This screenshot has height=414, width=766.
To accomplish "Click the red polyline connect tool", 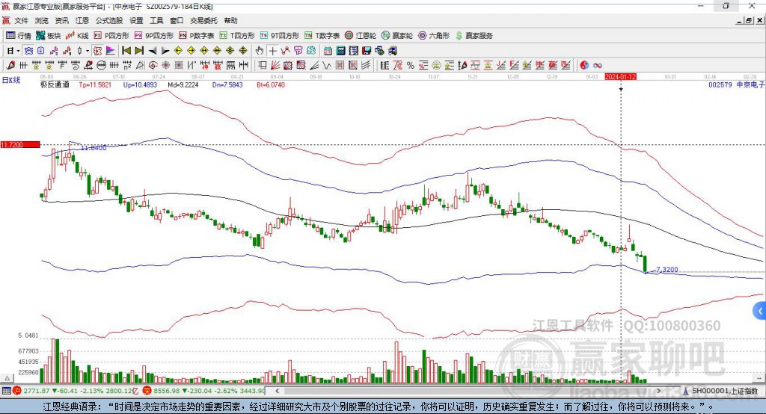I will pyautogui.click(x=286, y=51).
